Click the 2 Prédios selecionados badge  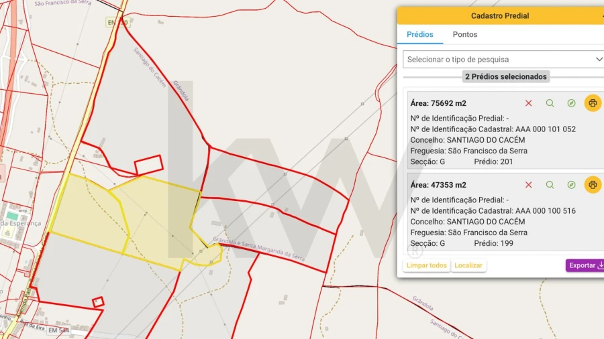[506, 77]
